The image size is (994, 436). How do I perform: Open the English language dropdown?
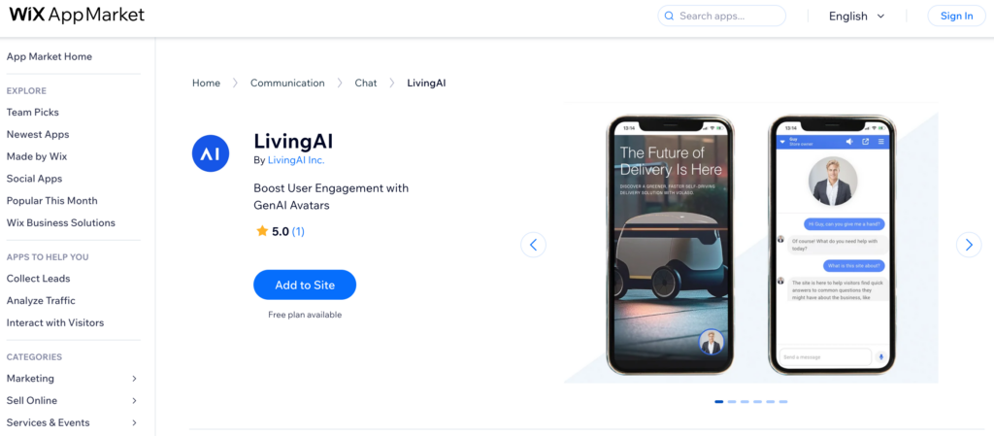[856, 17]
